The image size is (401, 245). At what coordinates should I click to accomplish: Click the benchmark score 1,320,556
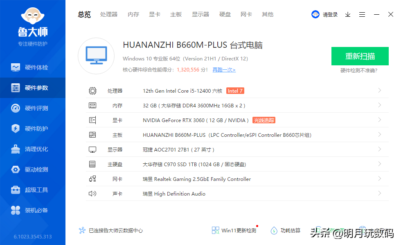pos(188,70)
